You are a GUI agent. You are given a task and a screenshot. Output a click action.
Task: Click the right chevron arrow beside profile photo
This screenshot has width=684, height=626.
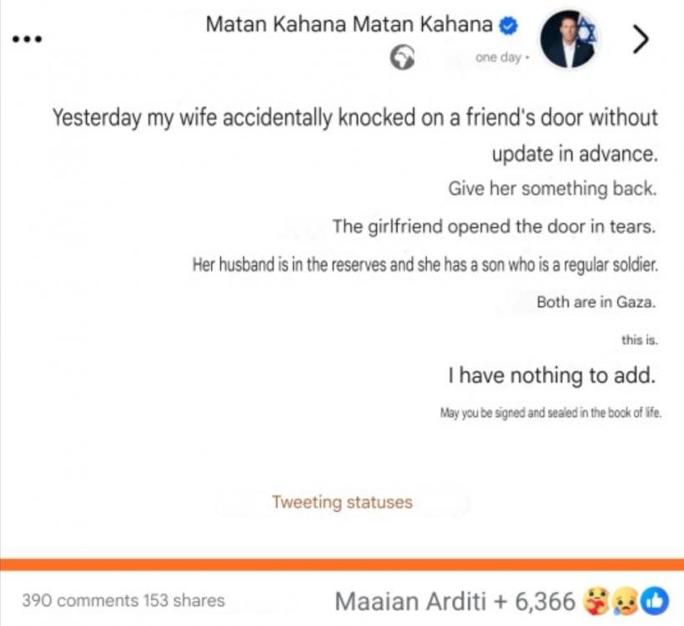(x=641, y=39)
